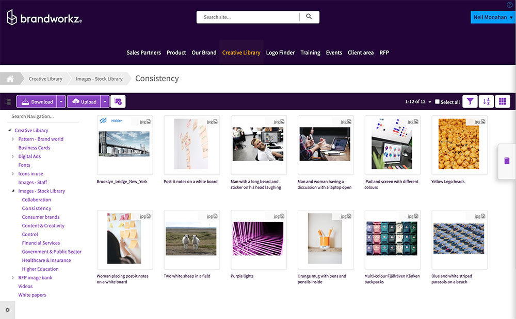This screenshot has width=516, height=319.
Task: Collapse Images - Stock Library tree node
Action: pos(13,191)
